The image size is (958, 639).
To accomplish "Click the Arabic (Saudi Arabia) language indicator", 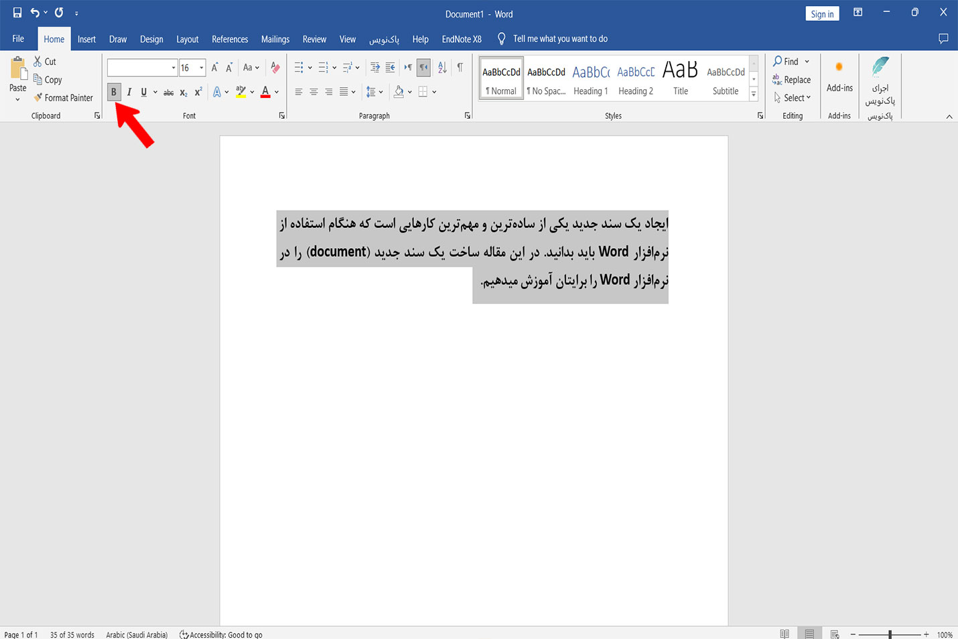I will coord(137,634).
